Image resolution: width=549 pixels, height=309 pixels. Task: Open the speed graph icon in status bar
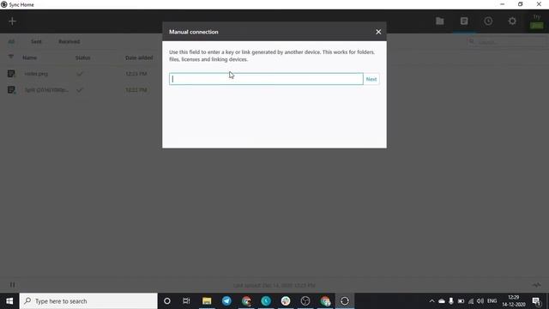pyautogui.click(x=537, y=285)
